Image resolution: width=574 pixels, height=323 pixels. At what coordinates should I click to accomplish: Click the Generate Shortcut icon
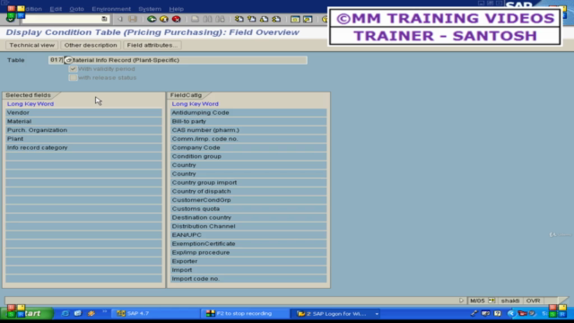[308, 19]
